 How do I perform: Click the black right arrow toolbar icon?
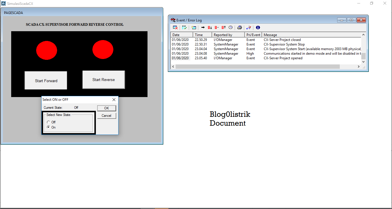[x=203, y=27]
